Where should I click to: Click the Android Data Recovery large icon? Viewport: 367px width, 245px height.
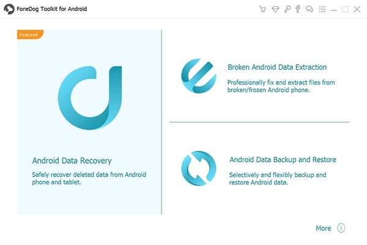[x=90, y=98]
